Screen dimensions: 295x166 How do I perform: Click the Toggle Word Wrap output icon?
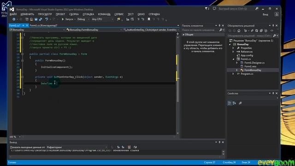click(x=135, y=147)
